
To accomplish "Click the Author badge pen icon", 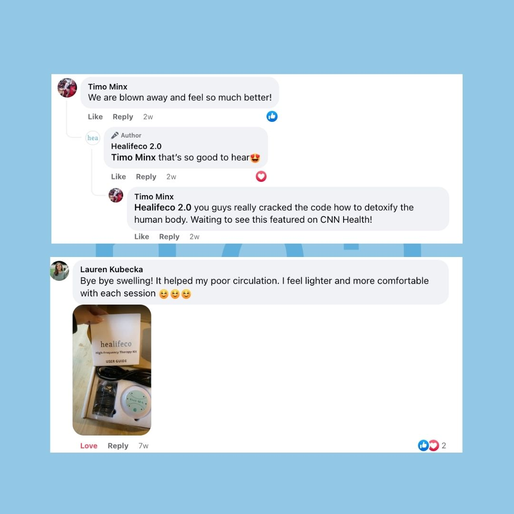I will click(115, 135).
